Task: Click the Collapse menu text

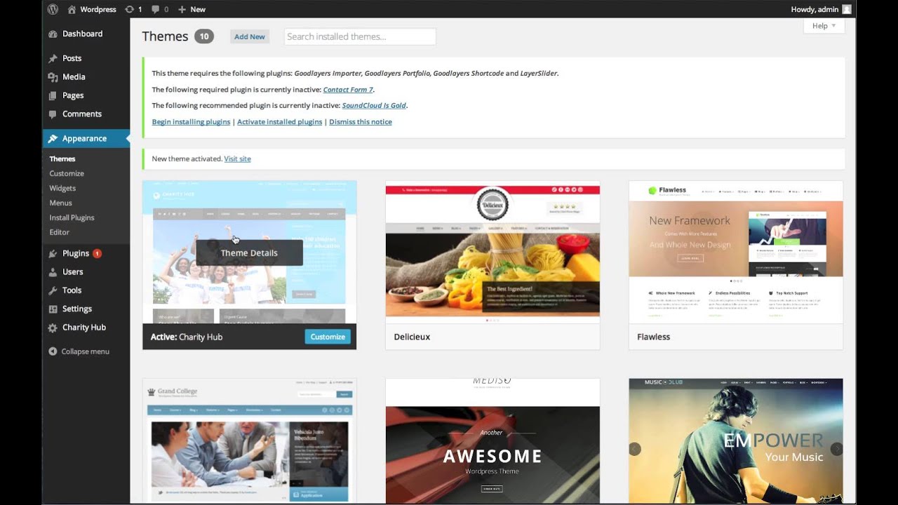Action: tap(86, 351)
